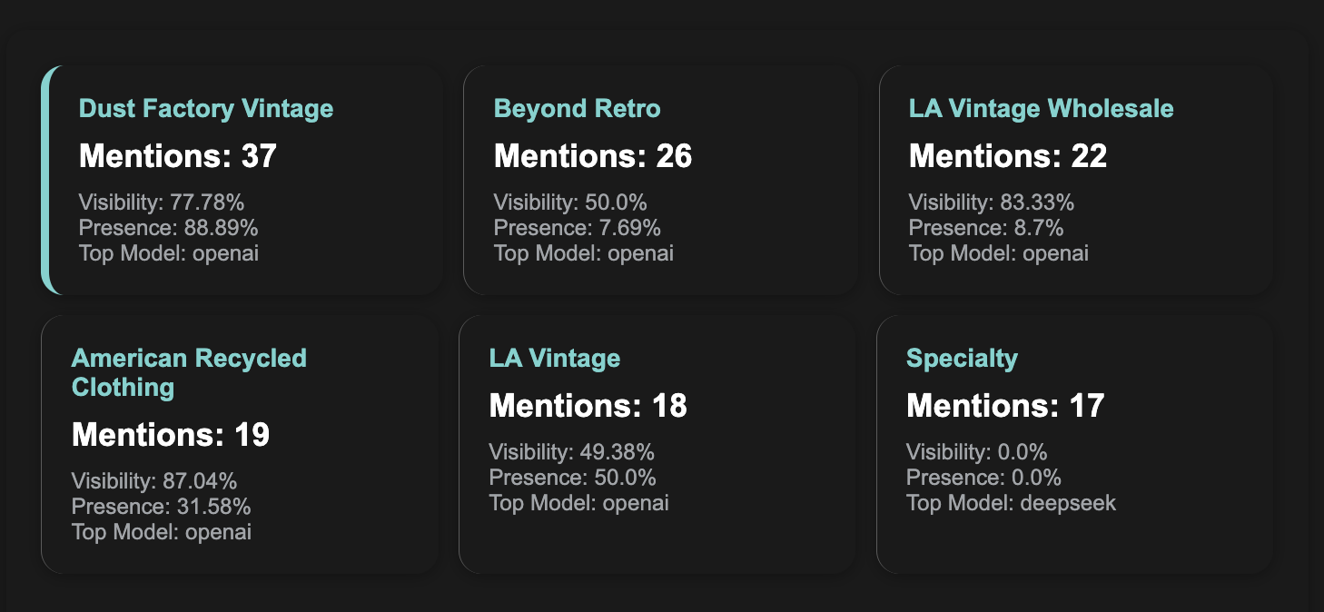The image size is (1324, 612).
Task: Select the Mentions: 17 count
Action: coord(1005,405)
